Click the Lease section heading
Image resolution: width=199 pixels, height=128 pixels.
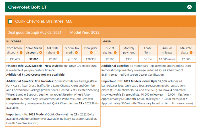106,41
